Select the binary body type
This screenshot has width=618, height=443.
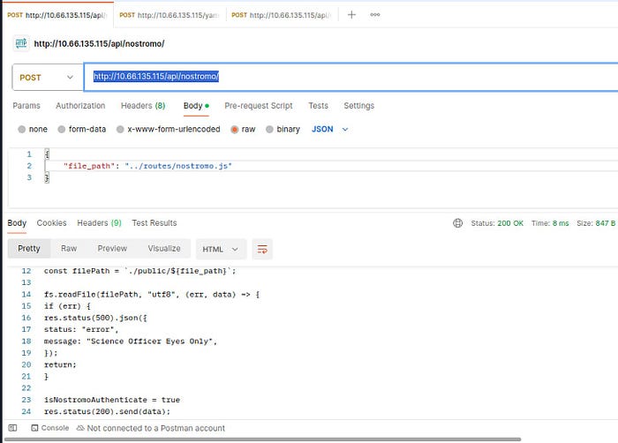269,129
